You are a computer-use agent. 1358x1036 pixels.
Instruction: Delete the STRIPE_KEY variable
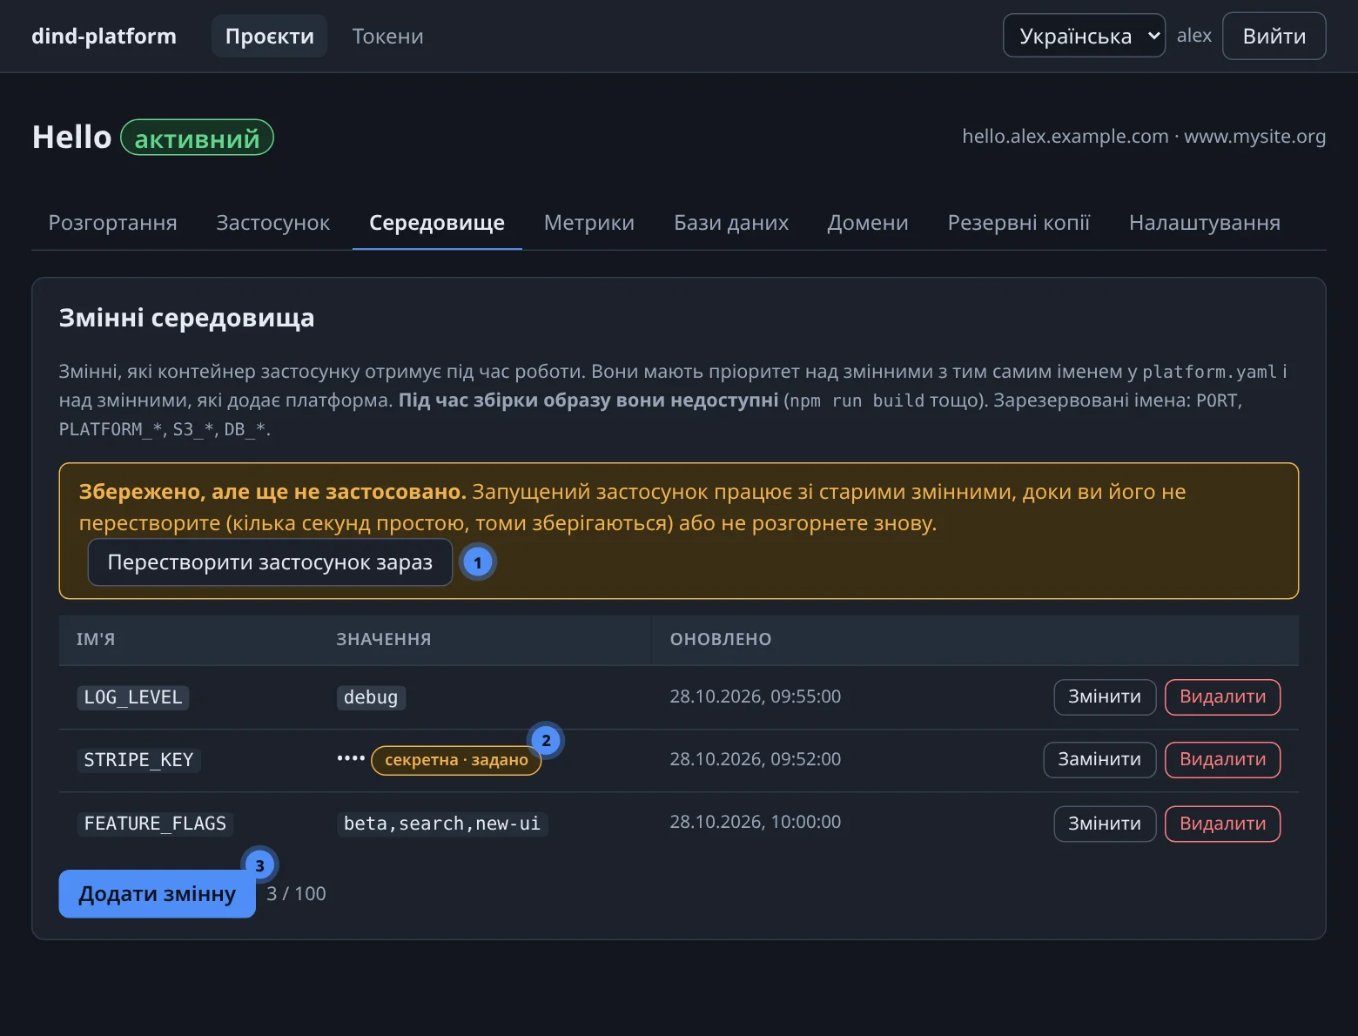pos(1222,759)
